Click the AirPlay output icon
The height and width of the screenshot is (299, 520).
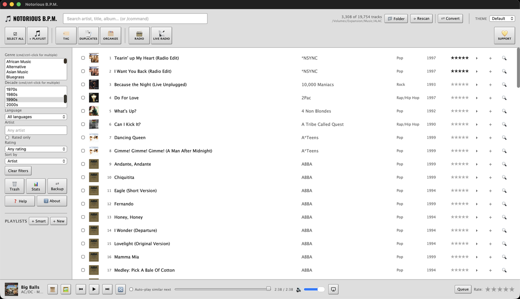[333, 289]
